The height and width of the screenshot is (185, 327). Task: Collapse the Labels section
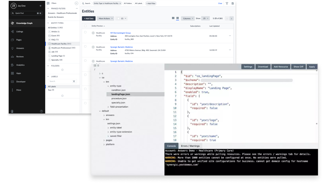pyautogui.click(x=48, y=76)
